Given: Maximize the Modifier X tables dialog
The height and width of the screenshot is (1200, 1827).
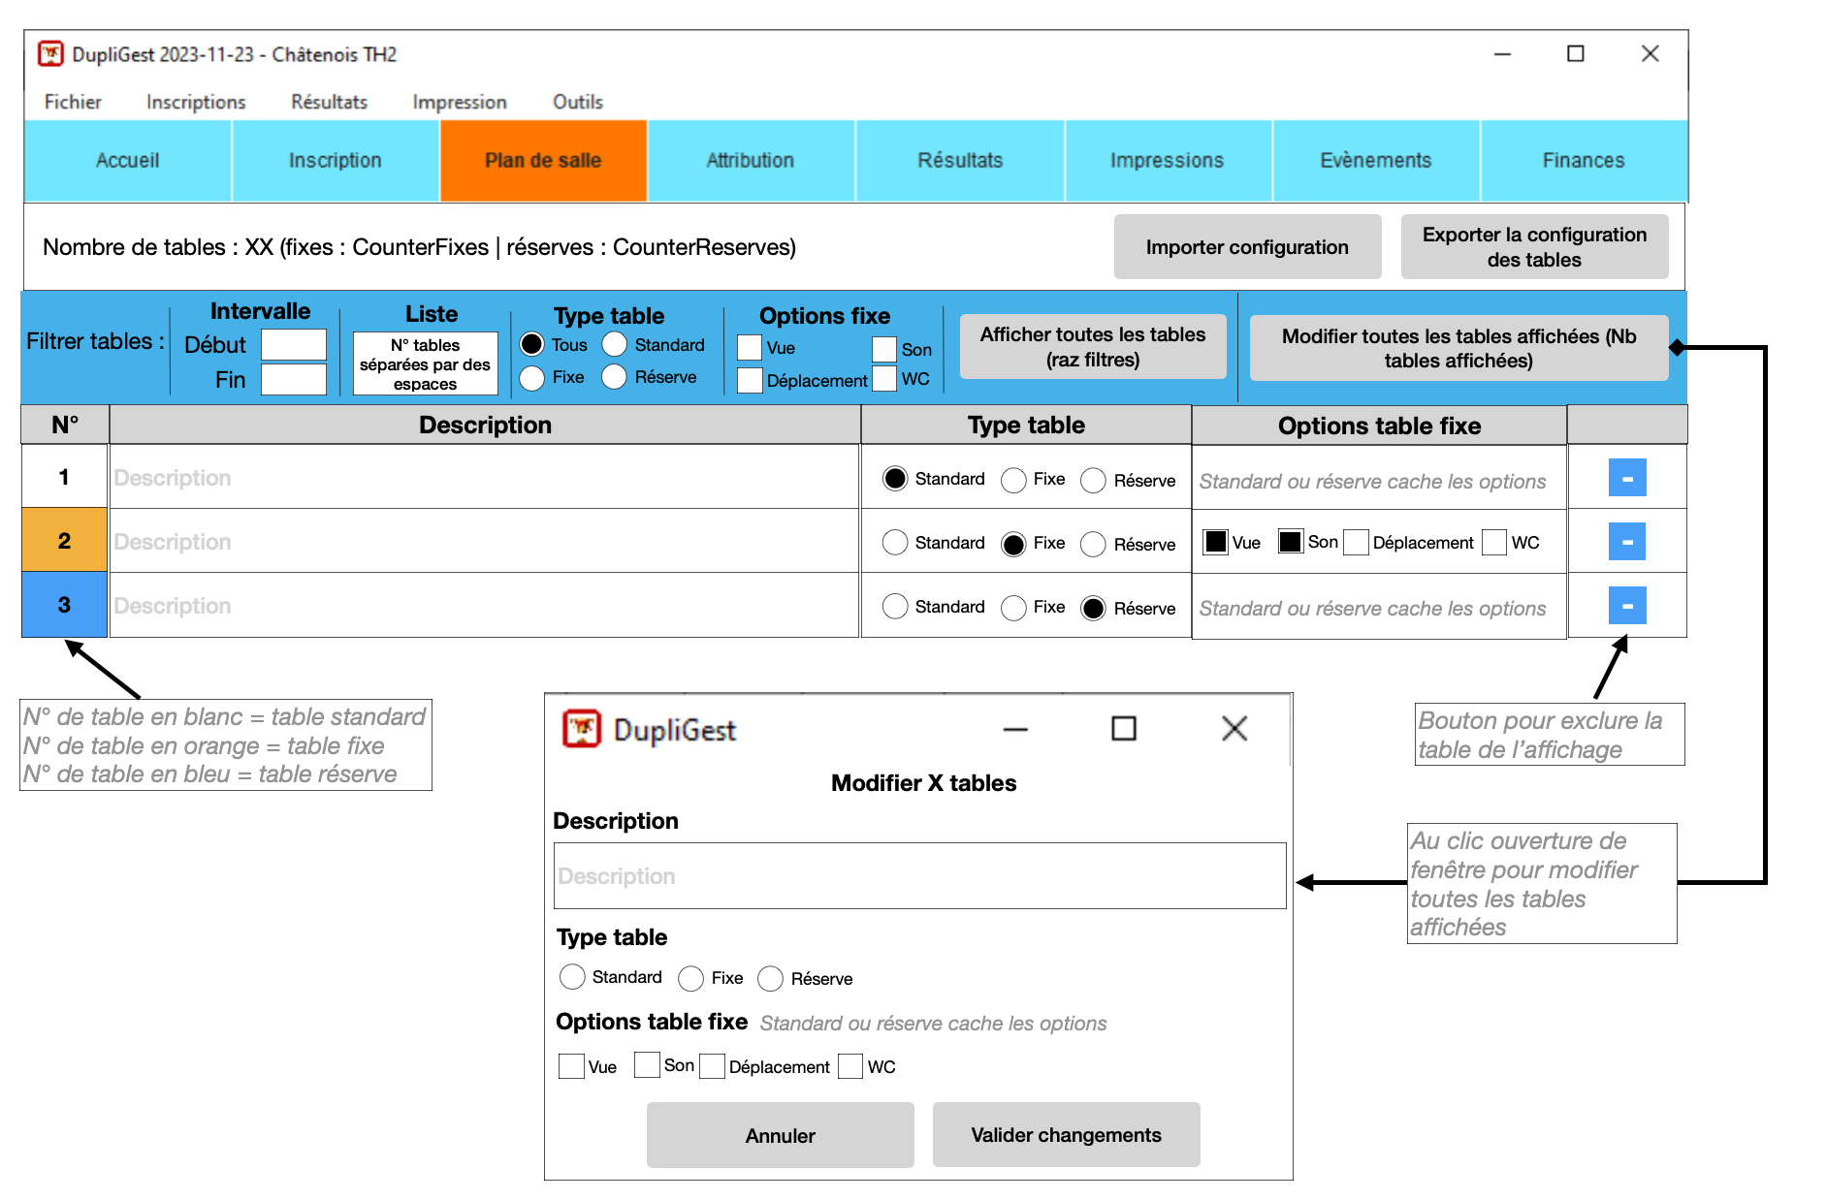Looking at the screenshot, I should (x=1123, y=729).
